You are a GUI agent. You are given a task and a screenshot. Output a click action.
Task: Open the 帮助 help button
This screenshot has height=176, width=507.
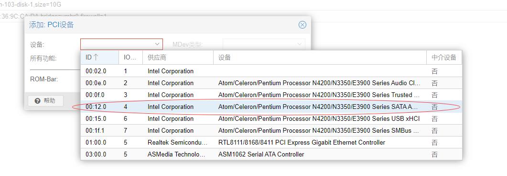tap(45, 101)
